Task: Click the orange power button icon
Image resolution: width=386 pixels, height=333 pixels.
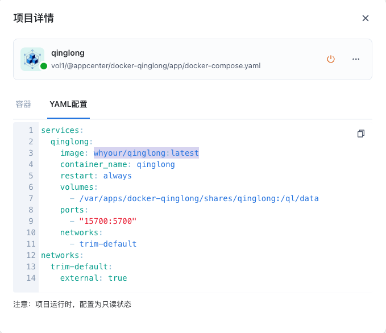Action: click(x=331, y=59)
